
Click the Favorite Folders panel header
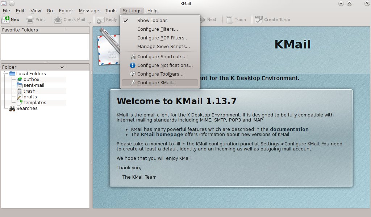click(45, 30)
